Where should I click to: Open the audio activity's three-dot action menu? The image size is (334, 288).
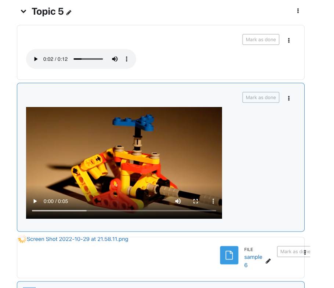[x=289, y=40]
